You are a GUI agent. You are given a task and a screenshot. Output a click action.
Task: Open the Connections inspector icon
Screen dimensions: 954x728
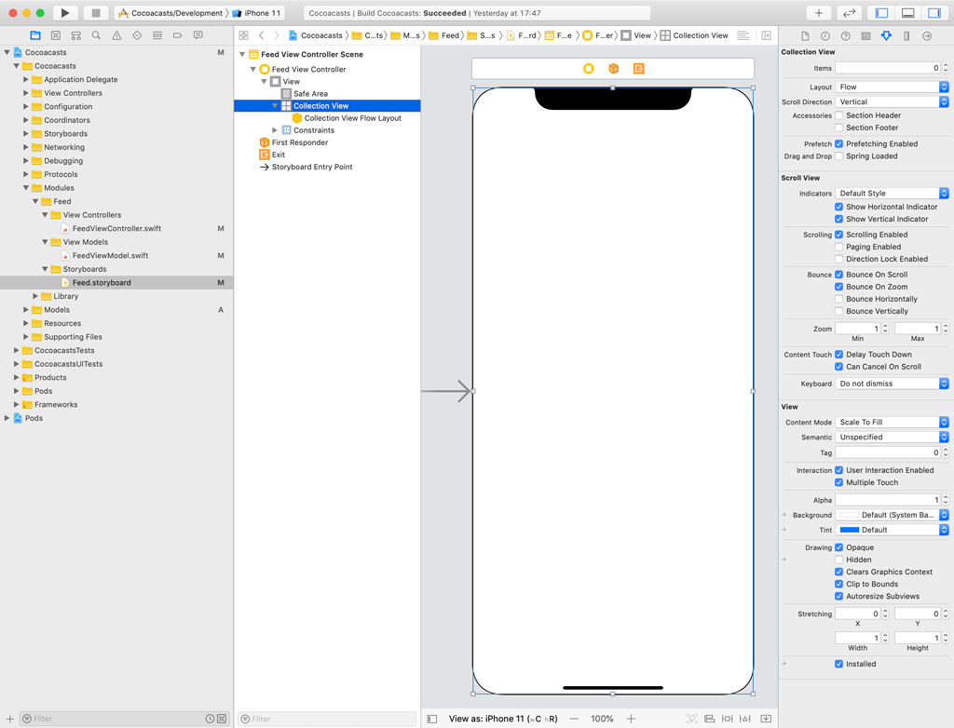[929, 35]
